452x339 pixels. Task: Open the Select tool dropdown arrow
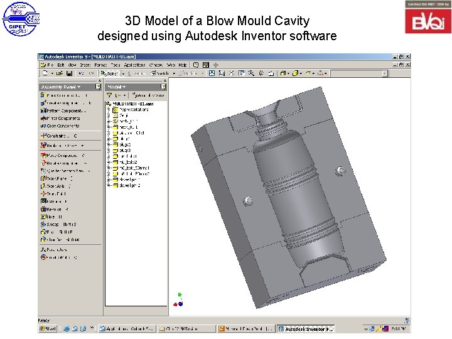pos(124,73)
